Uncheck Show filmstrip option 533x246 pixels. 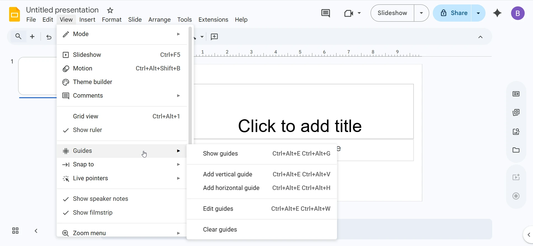pos(92,213)
